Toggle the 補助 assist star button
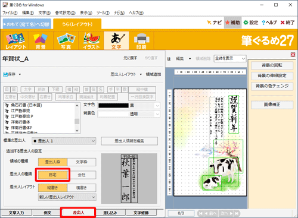Viewport: 298px width, 218px height. tap(232, 23)
